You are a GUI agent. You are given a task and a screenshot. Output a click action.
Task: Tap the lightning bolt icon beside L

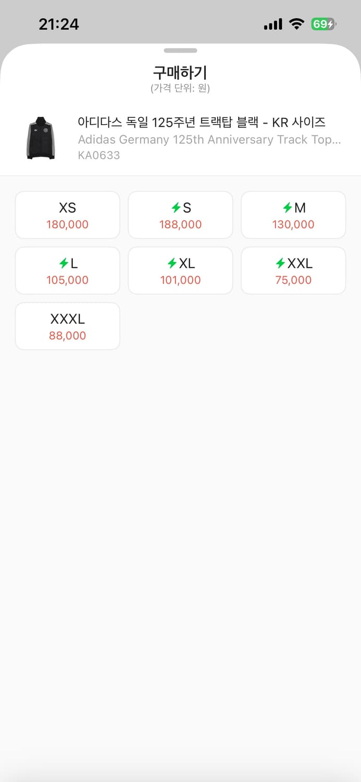coord(64,264)
